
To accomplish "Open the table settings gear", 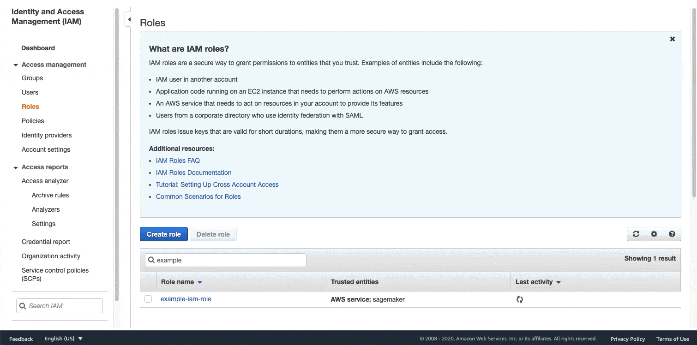I will [654, 234].
